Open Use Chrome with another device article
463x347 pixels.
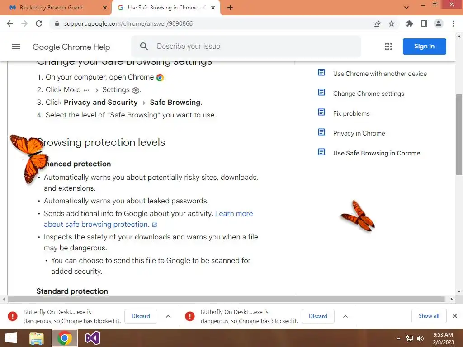(380, 74)
